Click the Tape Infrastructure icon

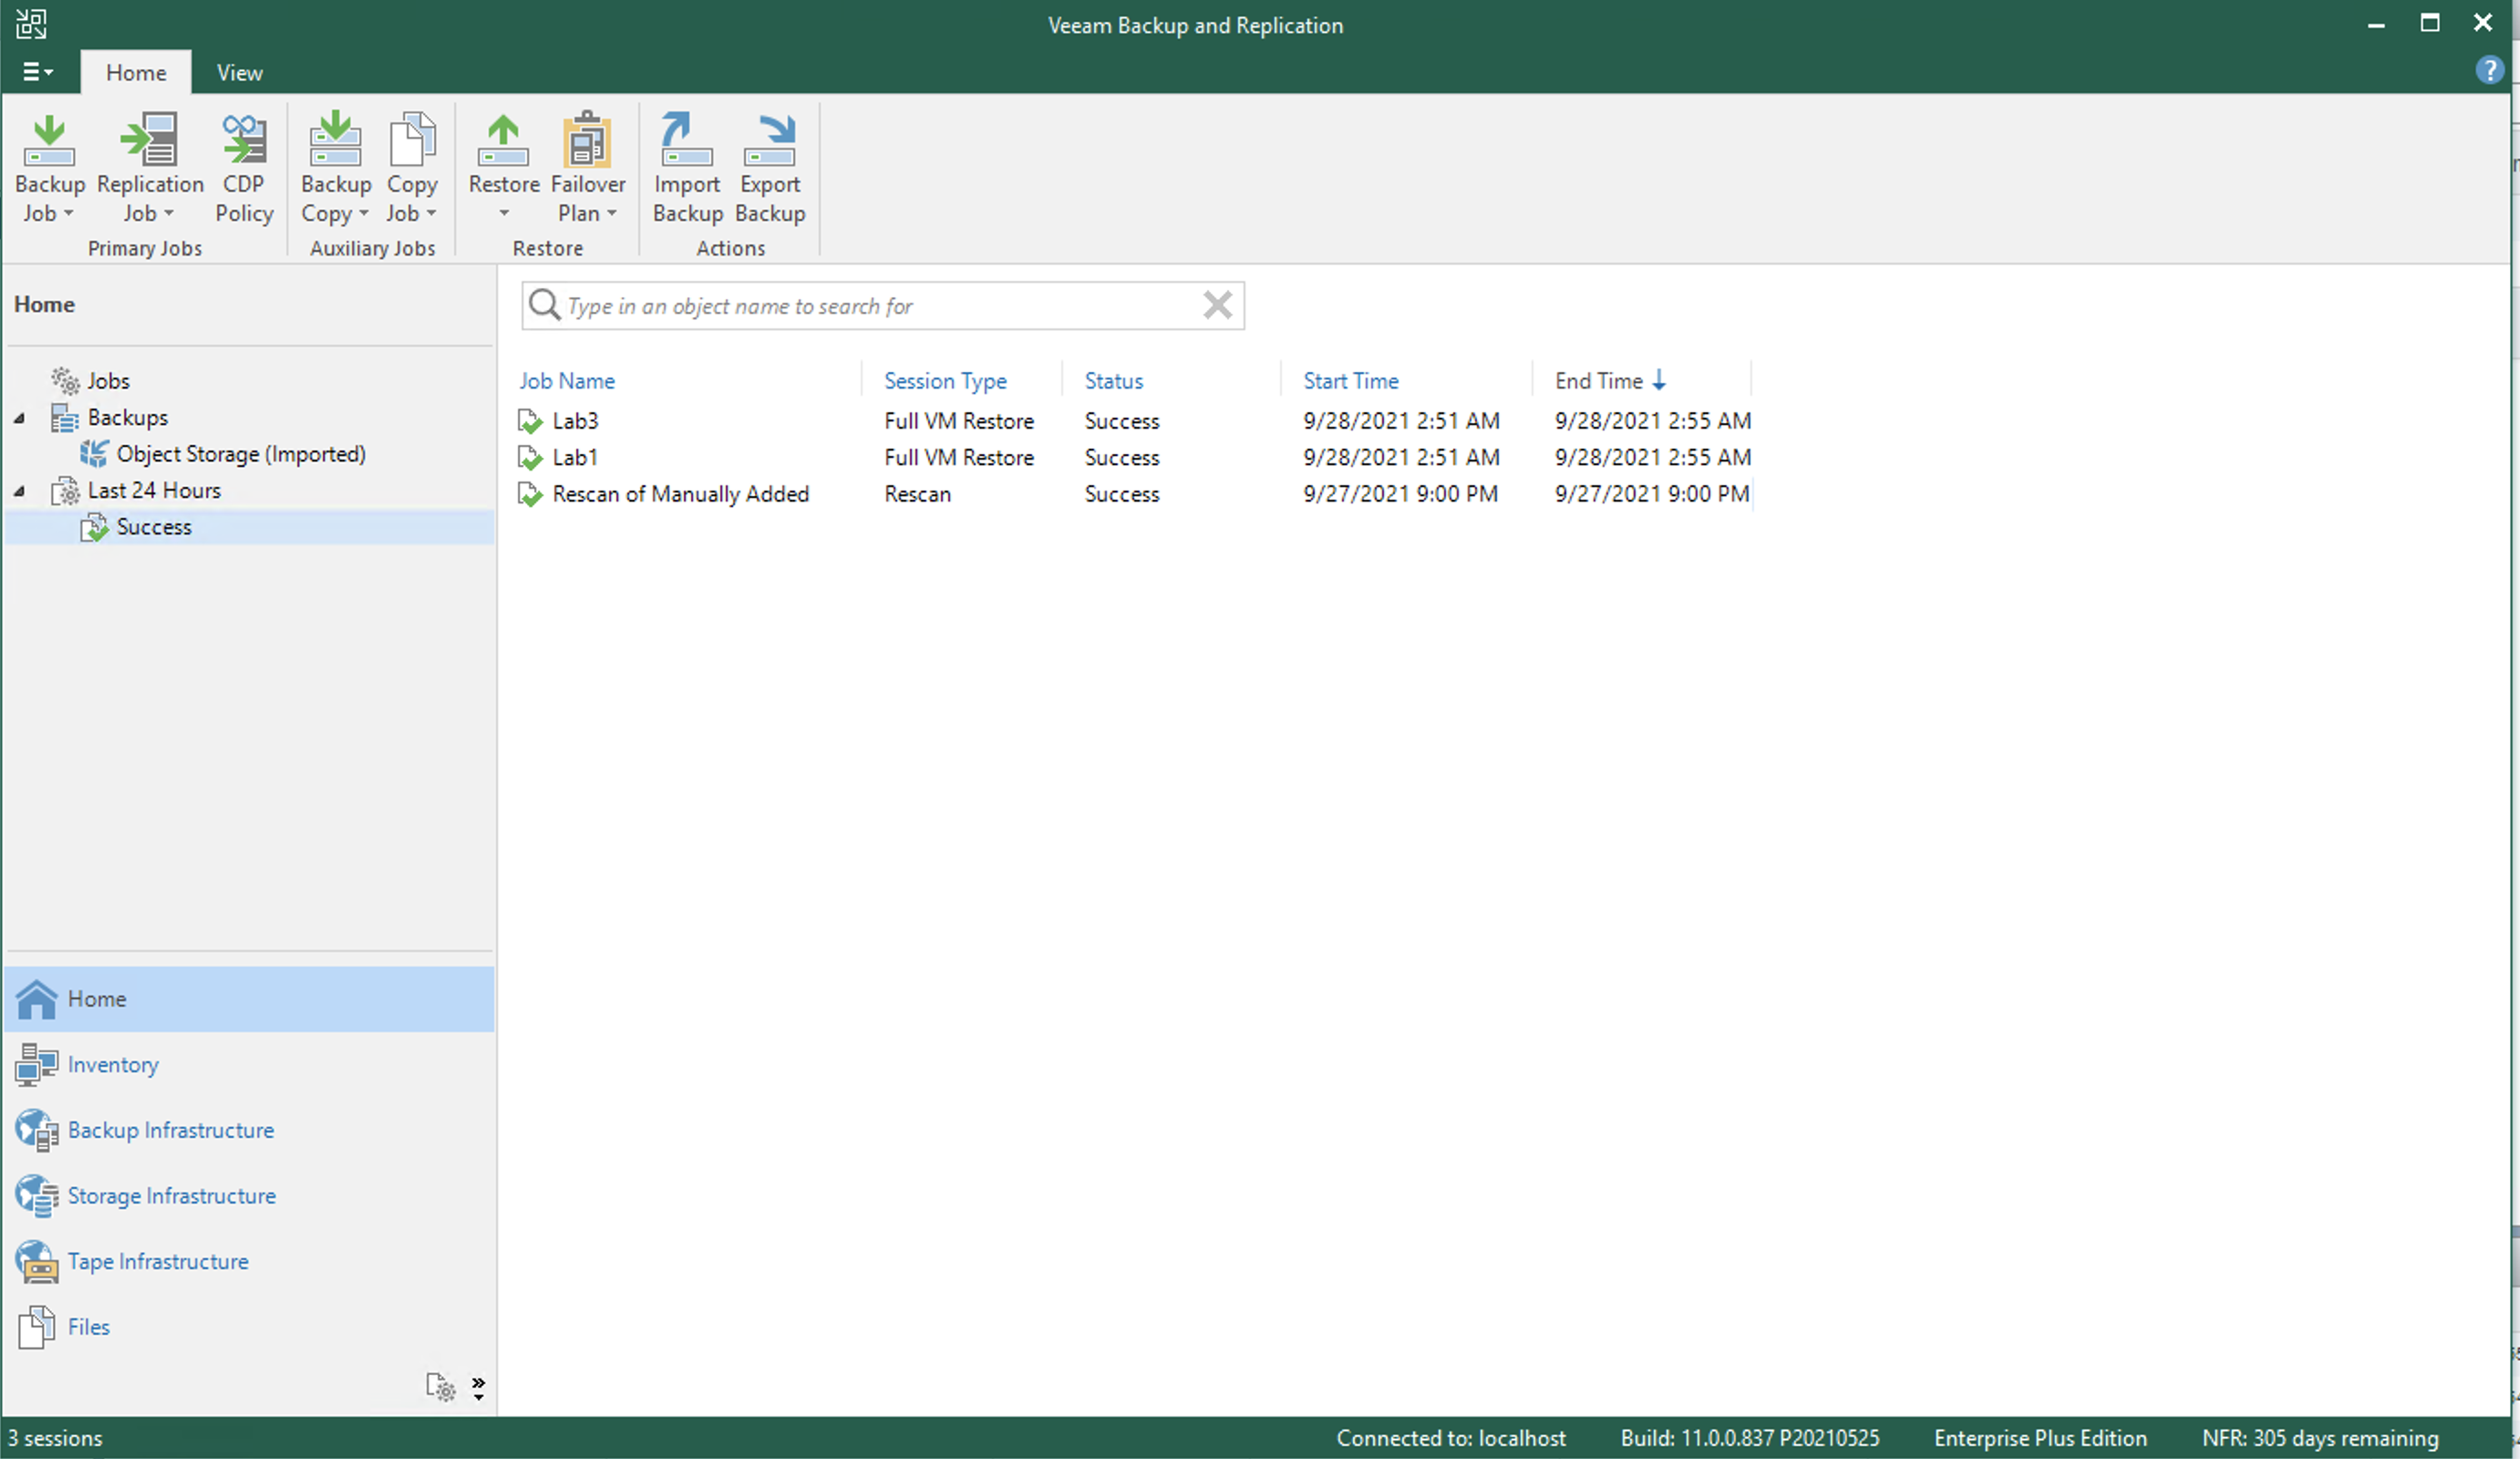pyautogui.click(x=37, y=1262)
